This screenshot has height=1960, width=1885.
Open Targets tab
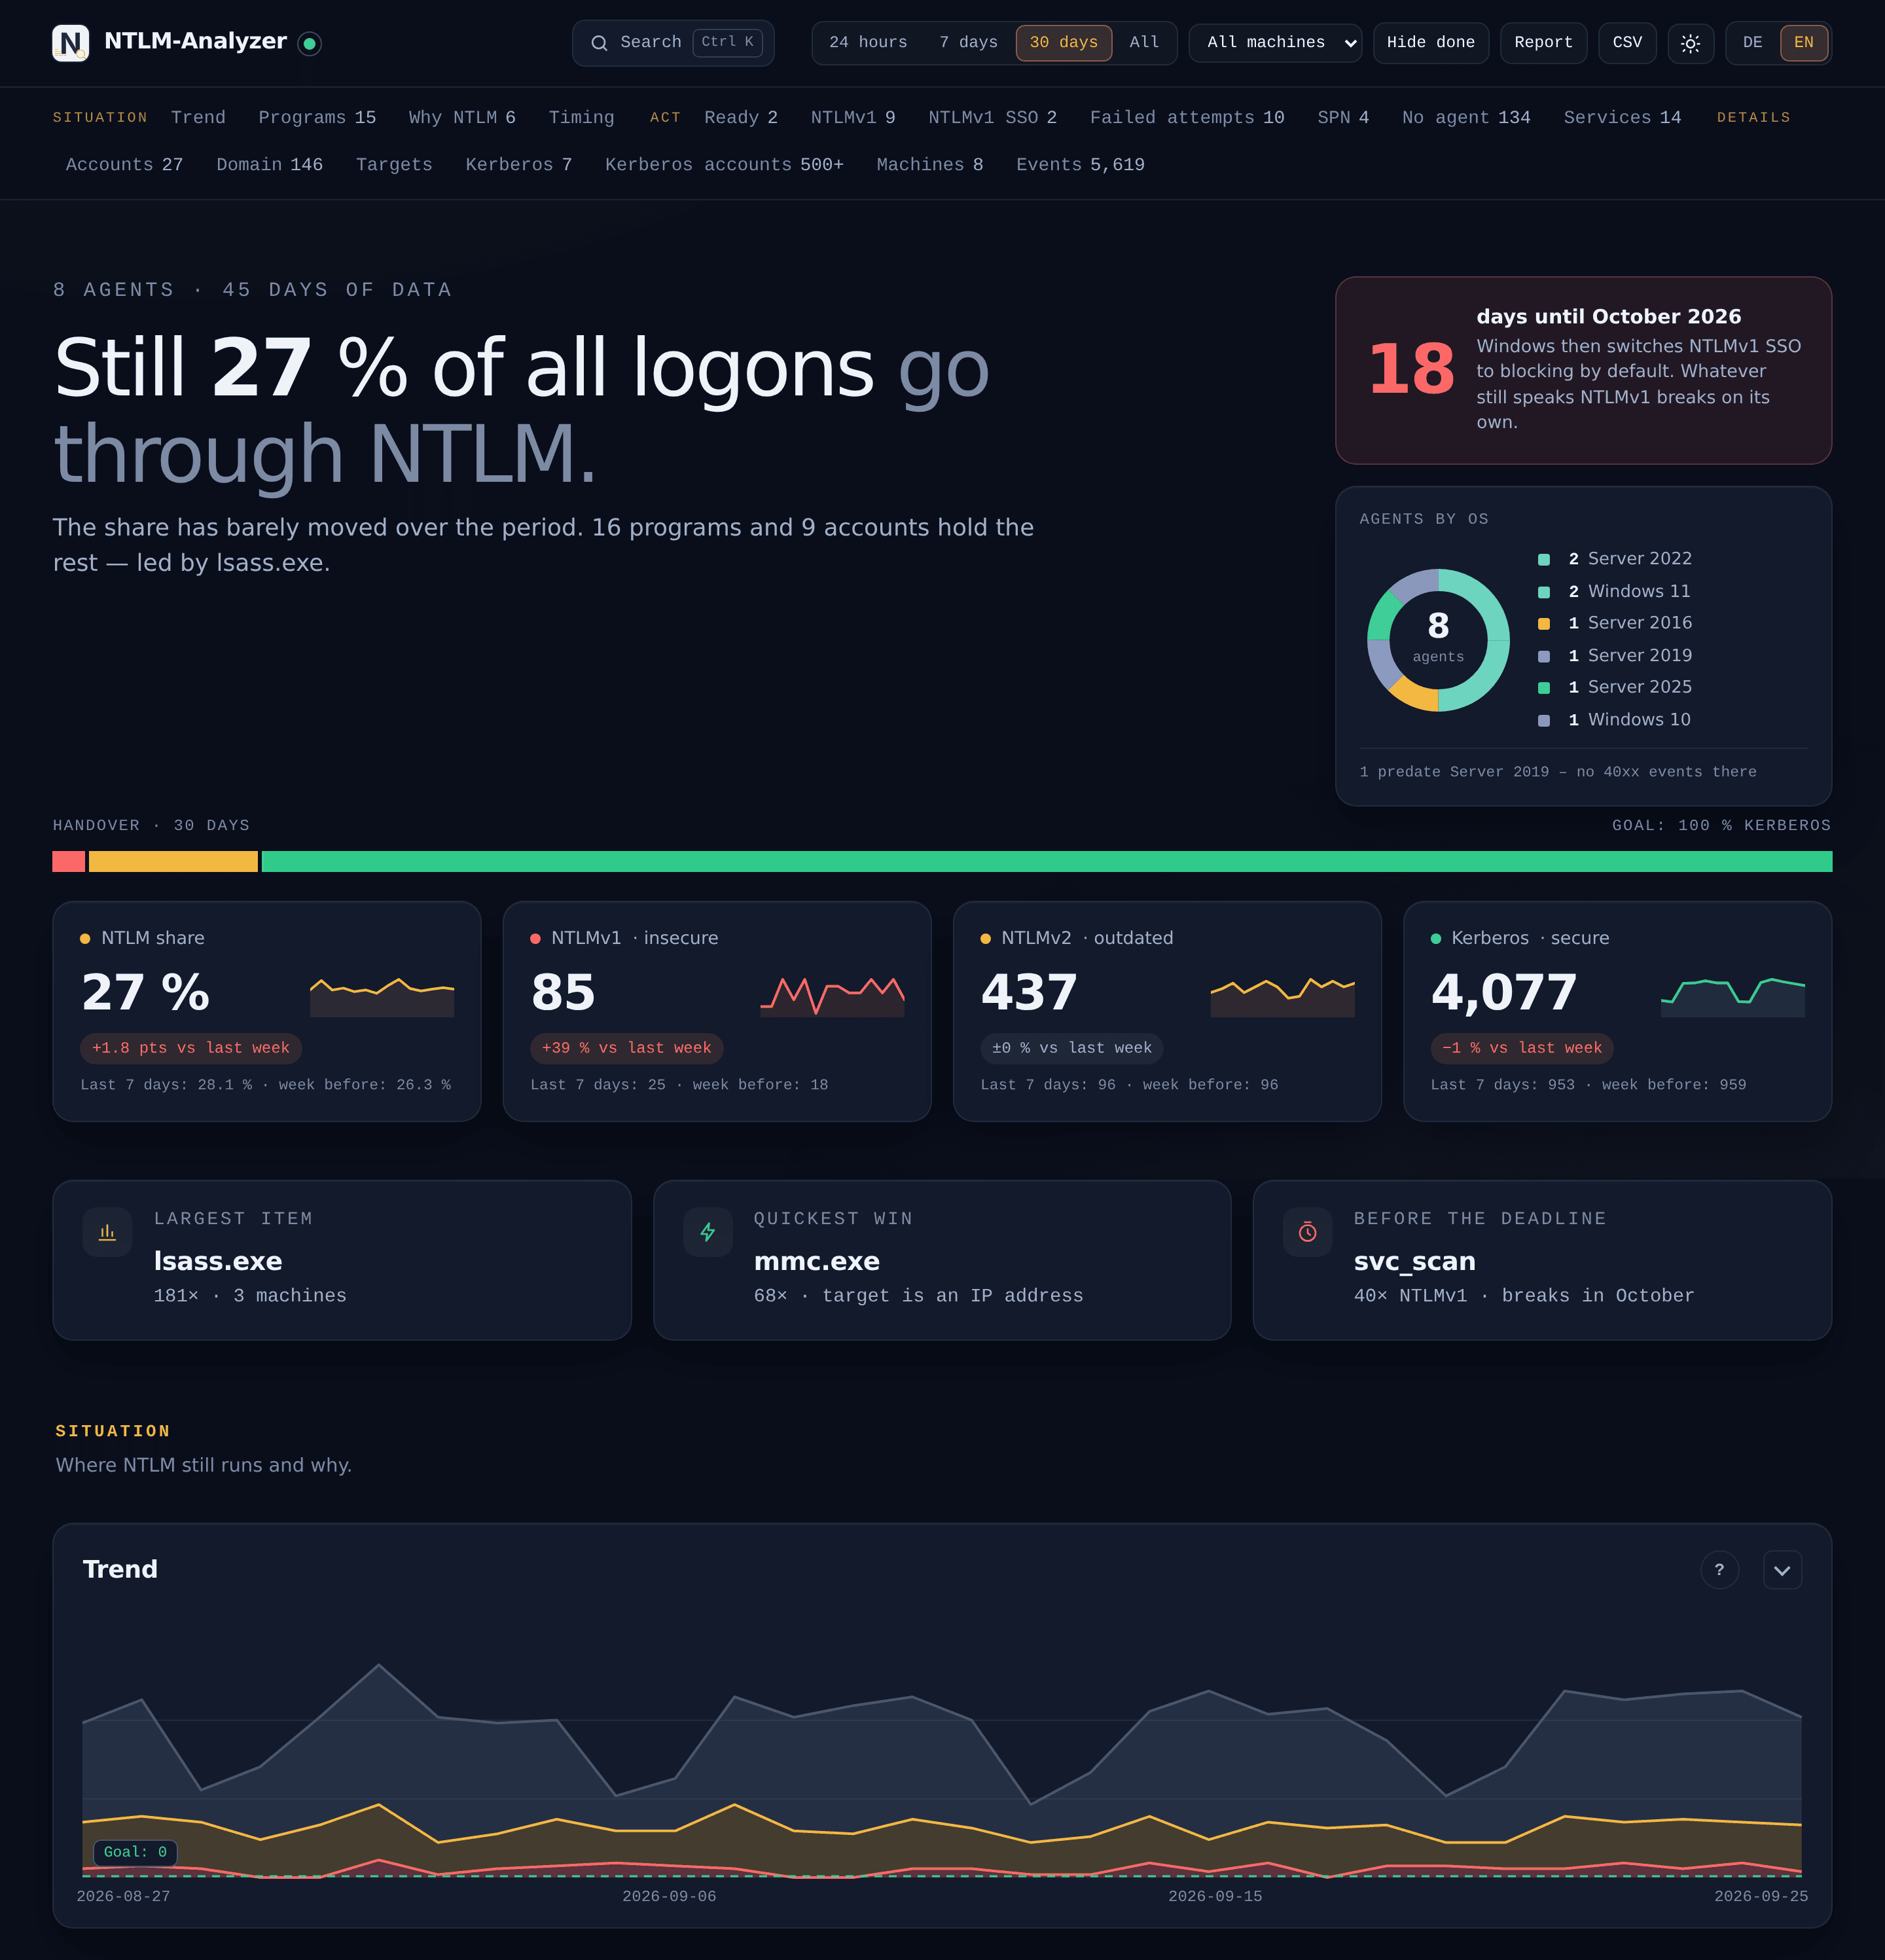click(394, 165)
